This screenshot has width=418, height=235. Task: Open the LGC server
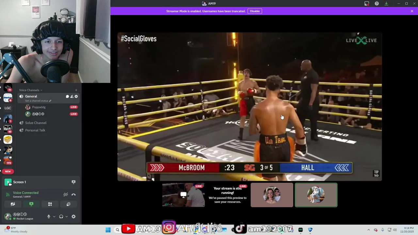pyautogui.click(x=8, y=108)
